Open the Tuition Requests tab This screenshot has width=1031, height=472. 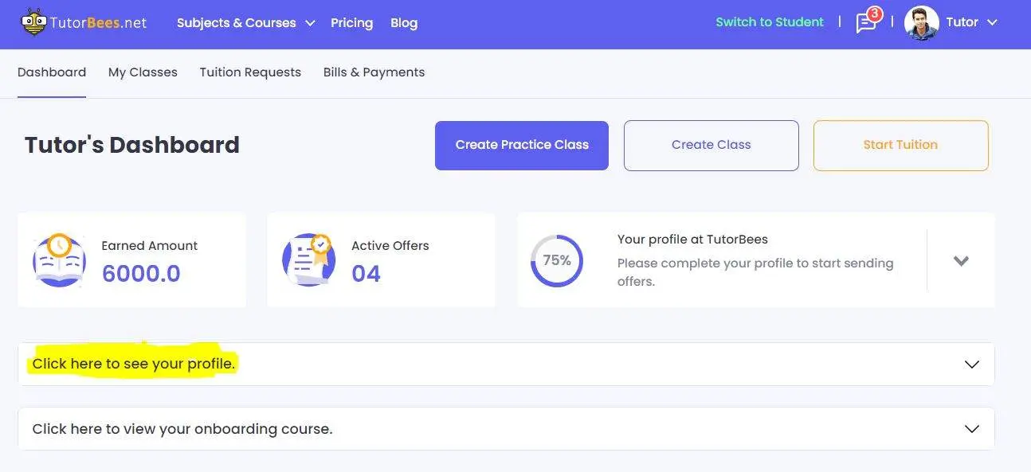250,72
